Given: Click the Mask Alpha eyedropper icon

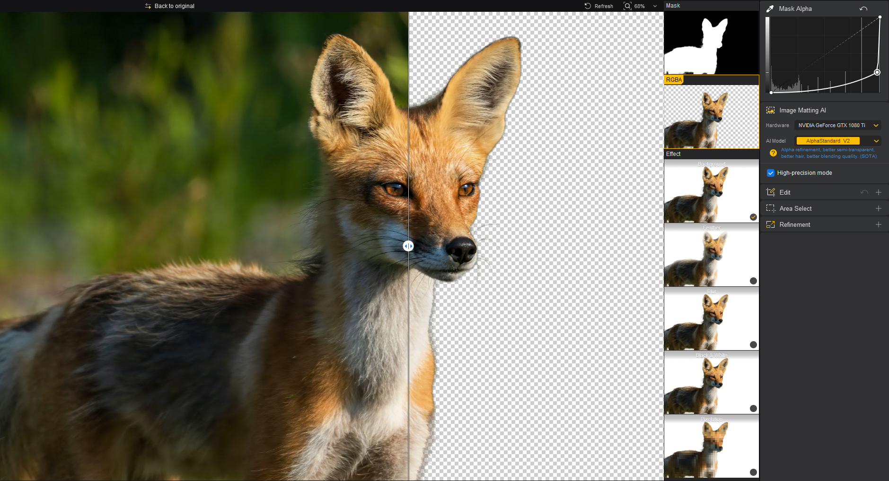Looking at the screenshot, I should 770,9.
